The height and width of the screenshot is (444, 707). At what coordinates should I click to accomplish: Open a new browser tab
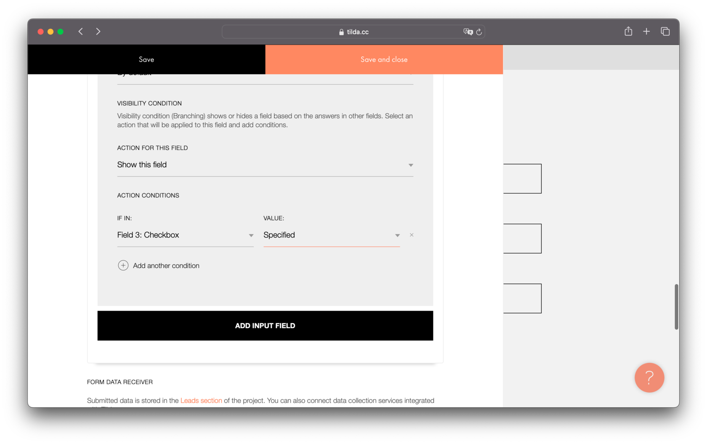[646, 31]
